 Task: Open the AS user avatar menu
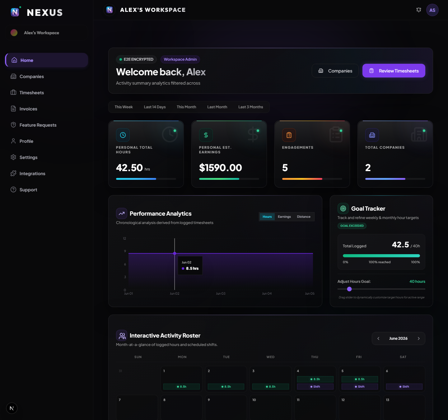(432, 10)
